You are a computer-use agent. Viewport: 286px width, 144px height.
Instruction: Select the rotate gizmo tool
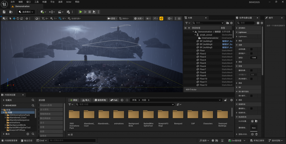(x=18, y=19)
